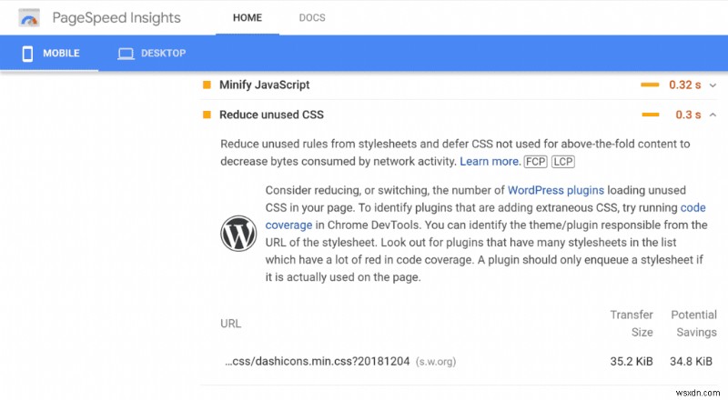Click the (s.w.org) domain label
This screenshot has width=728, height=400.
pyautogui.click(x=436, y=362)
